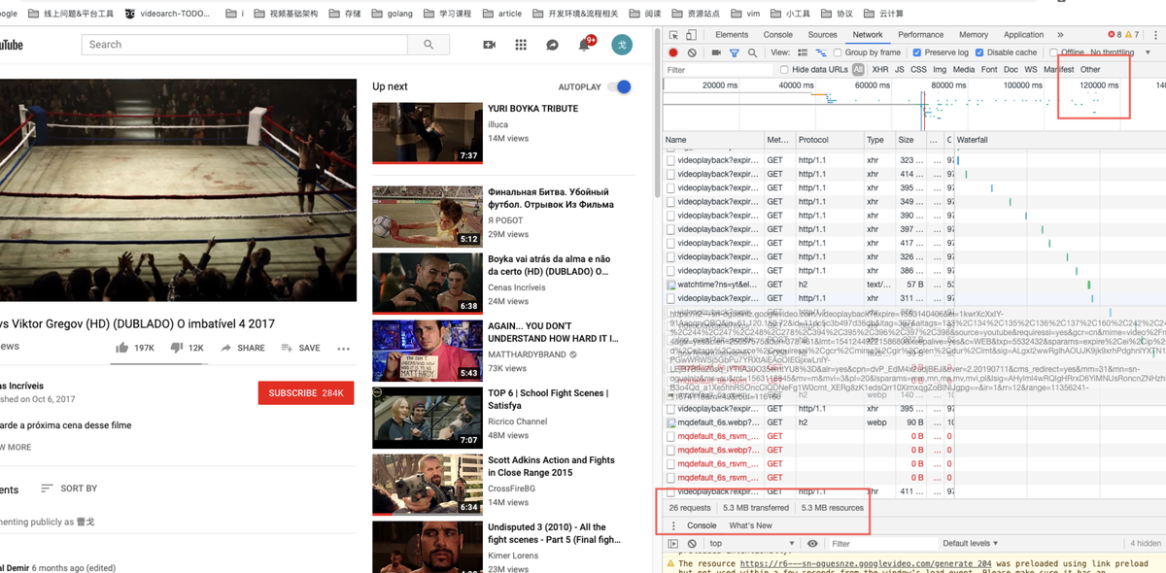This screenshot has width=1166, height=573.
Task: Filter requests by XHR type
Action: [879, 70]
